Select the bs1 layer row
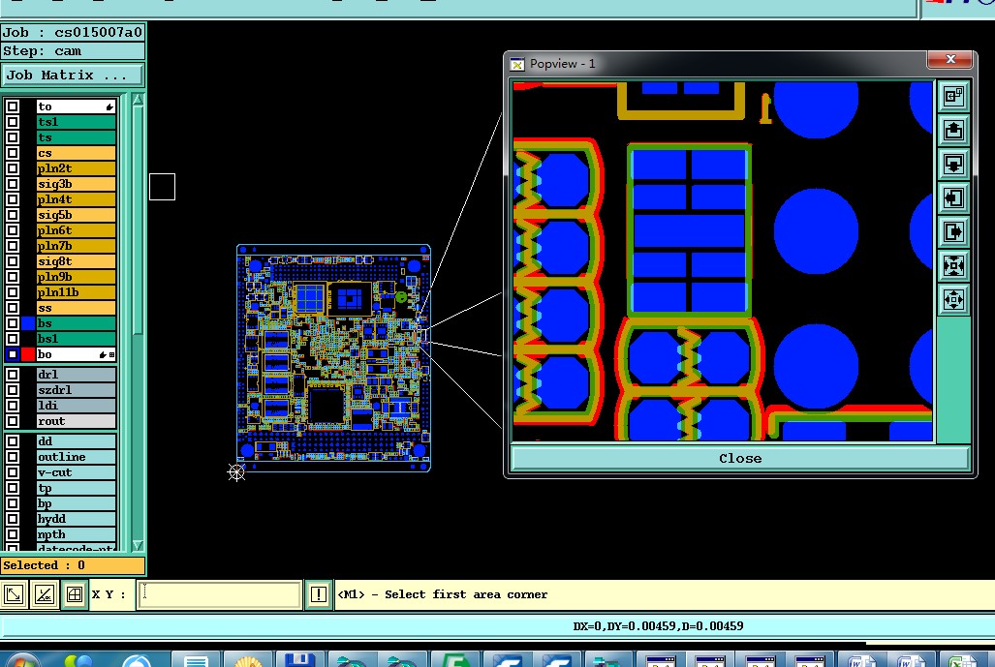Screen dimensions: 995x667 (77, 339)
